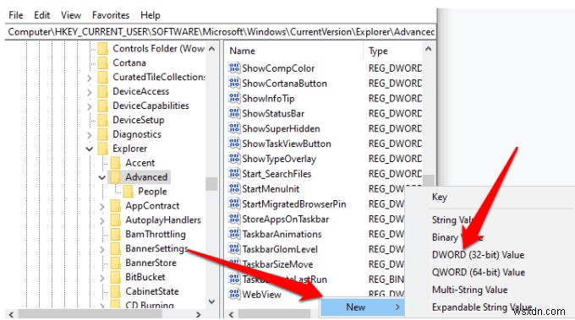575x320 pixels.
Task: Click tree pane vertical scrollbar thumb
Action: coord(211,184)
